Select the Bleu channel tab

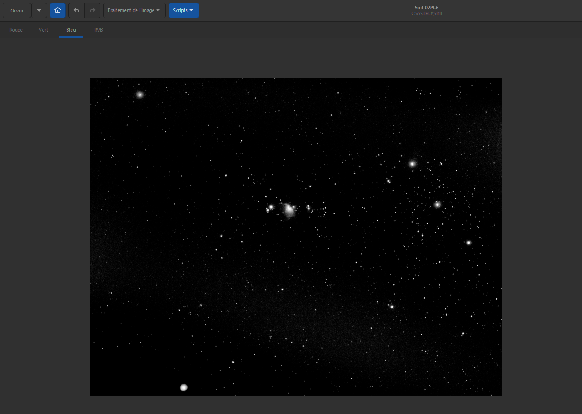71,30
